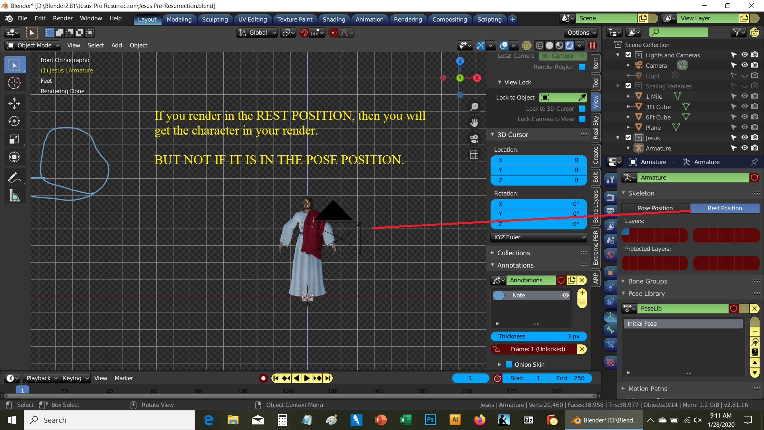This screenshot has width=764, height=430.
Task: Toggle Onion Skin checkbox
Action: tap(509, 364)
